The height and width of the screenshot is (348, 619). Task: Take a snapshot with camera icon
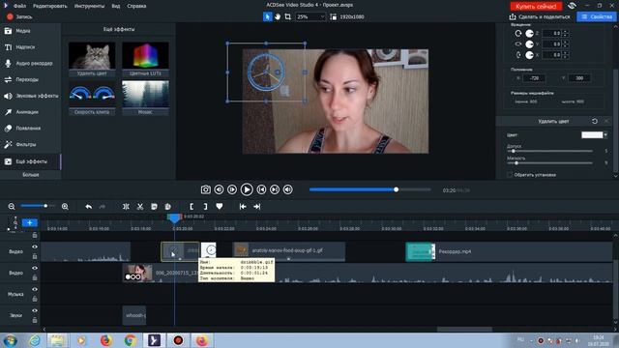coord(206,189)
